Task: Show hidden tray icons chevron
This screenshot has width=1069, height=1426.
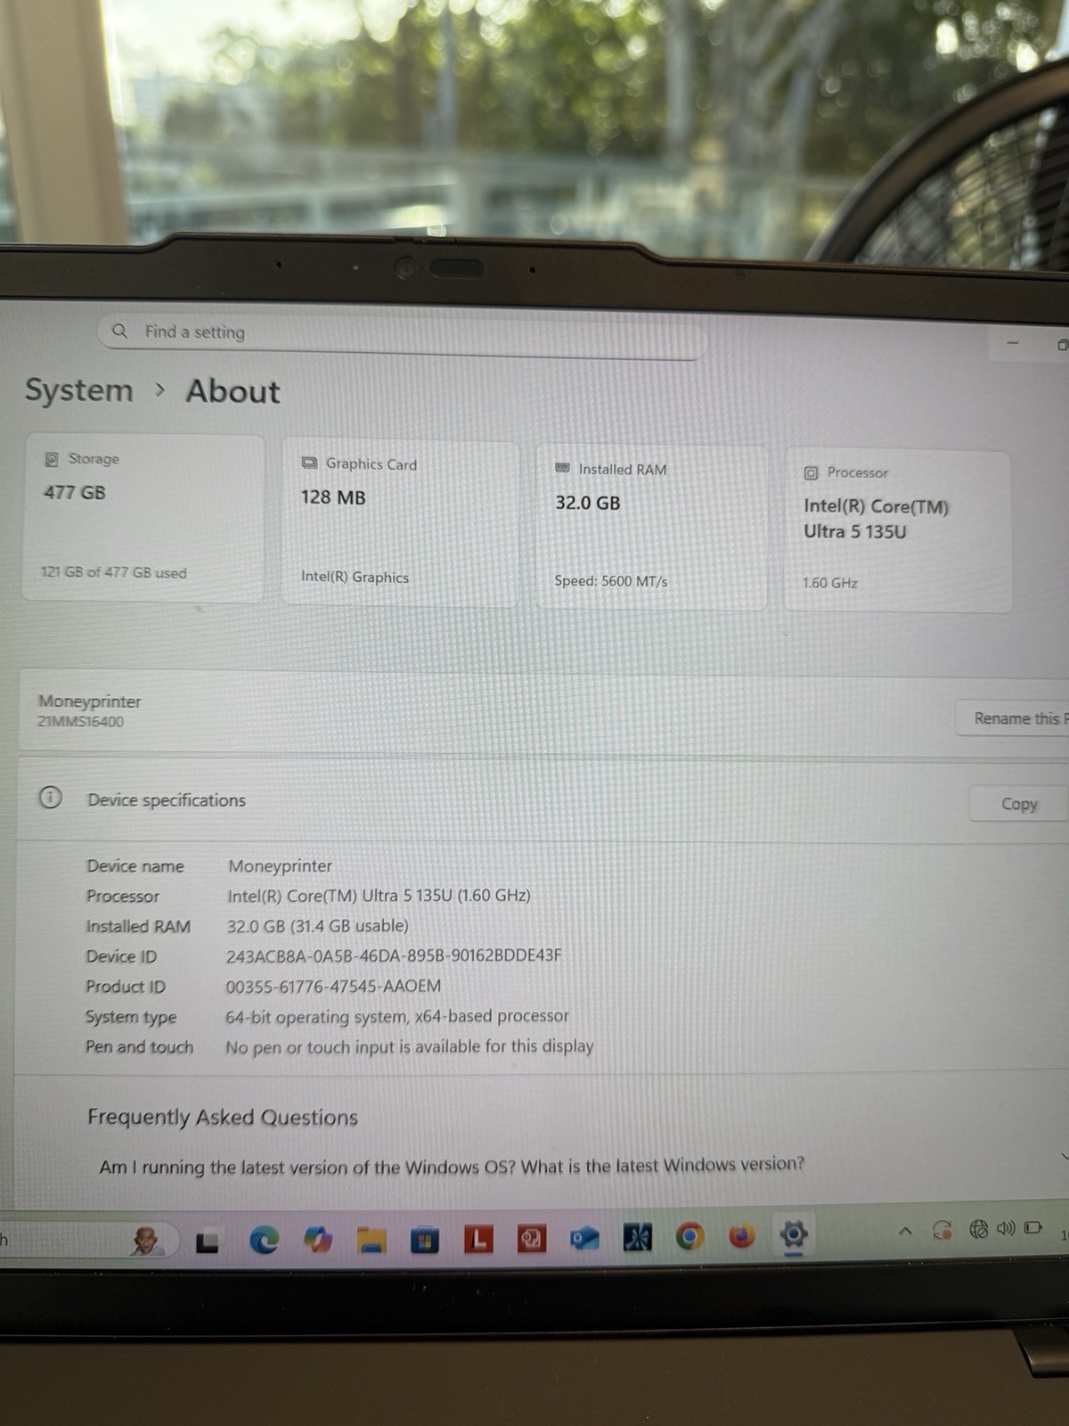Action: coord(905,1231)
